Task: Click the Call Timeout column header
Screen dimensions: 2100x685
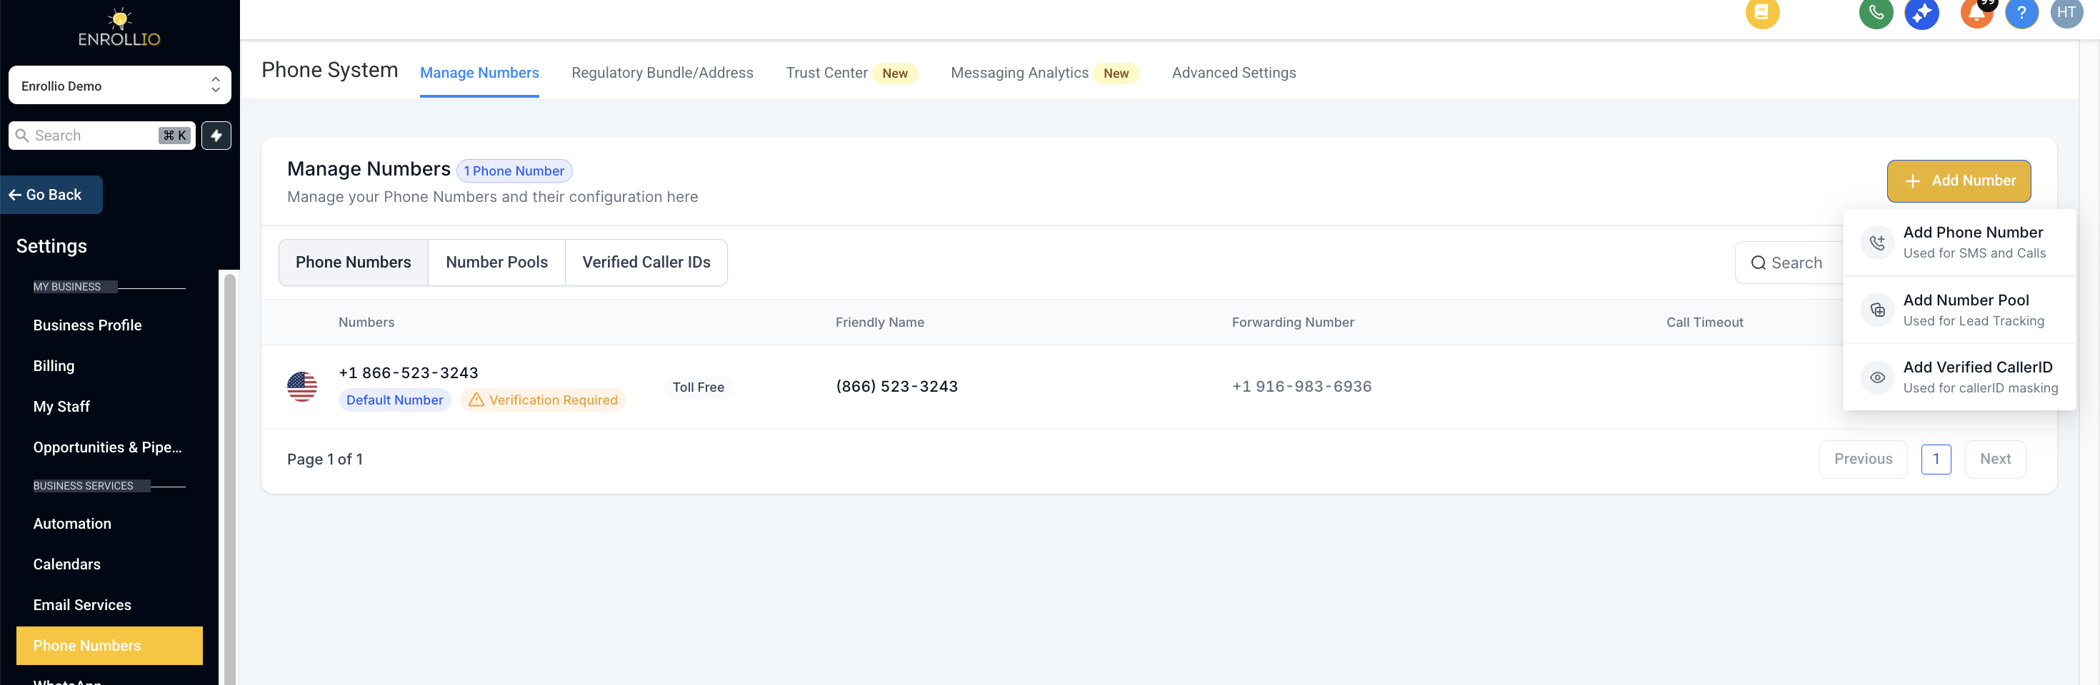Action: point(1704,323)
